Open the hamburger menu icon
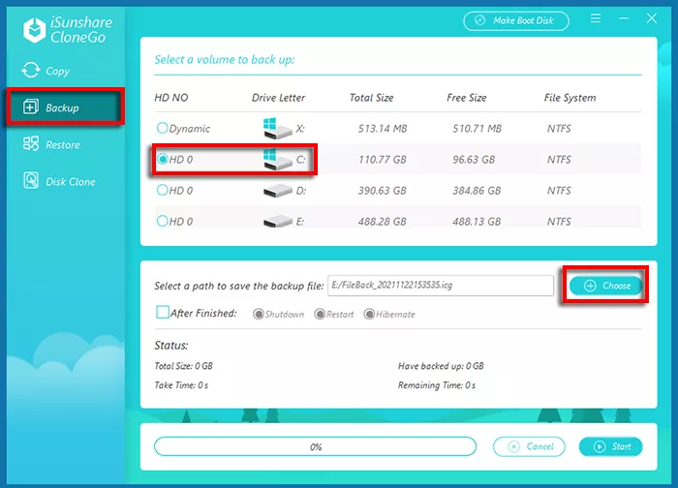The width and height of the screenshot is (678, 488). (x=596, y=18)
